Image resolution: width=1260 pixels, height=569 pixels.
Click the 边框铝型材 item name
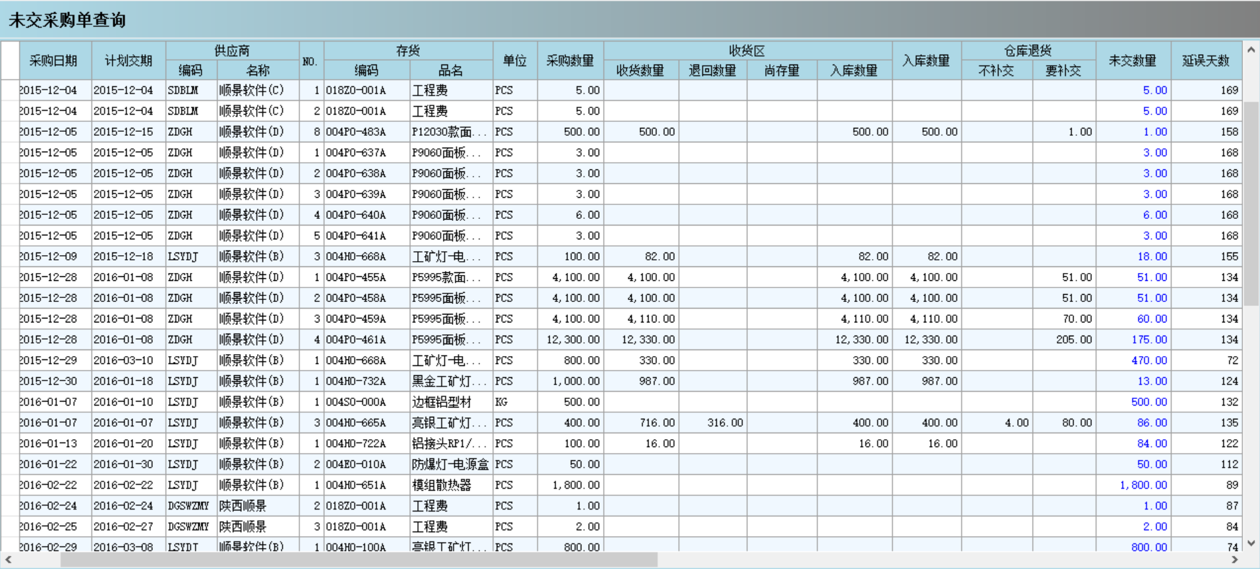tap(451, 402)
